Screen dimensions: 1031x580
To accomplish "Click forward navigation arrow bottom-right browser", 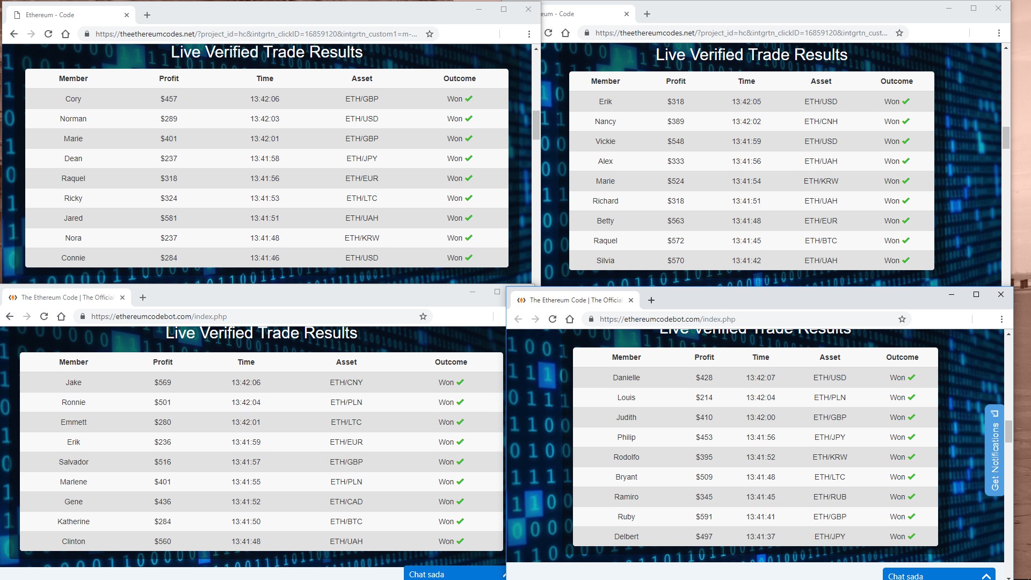I will tap(535, 318).
